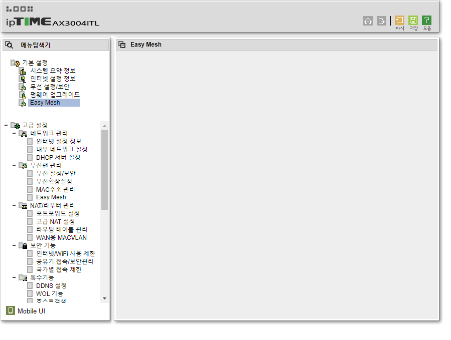Open MAC주소 관리

(x=55, y=189)
